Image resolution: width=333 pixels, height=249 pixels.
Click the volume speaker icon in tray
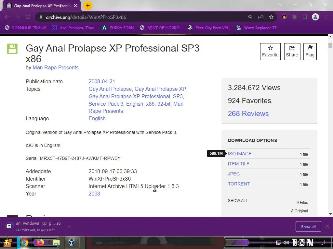click(x=286, y=243)
